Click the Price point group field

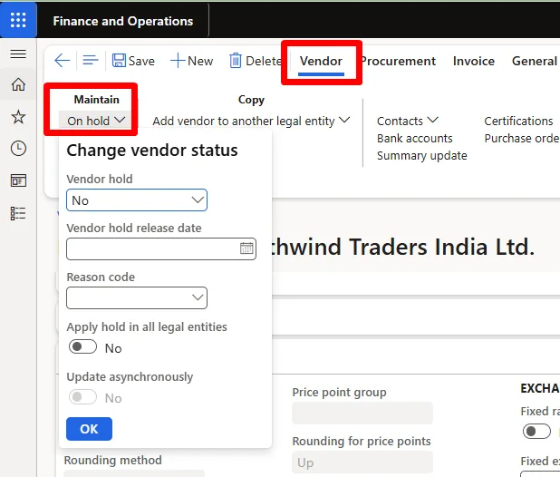tap(362, 413)
